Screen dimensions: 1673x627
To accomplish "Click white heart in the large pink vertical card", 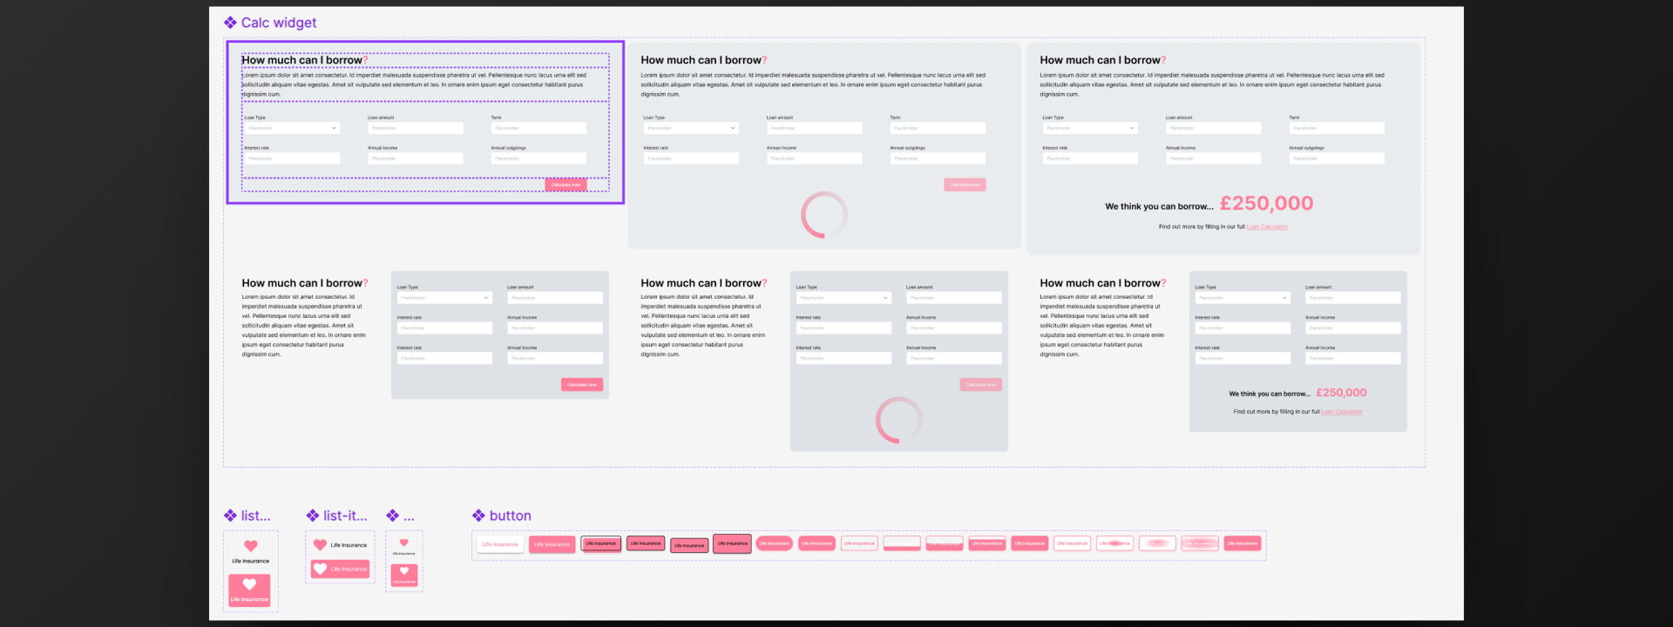I will click(x=249, y=584).
